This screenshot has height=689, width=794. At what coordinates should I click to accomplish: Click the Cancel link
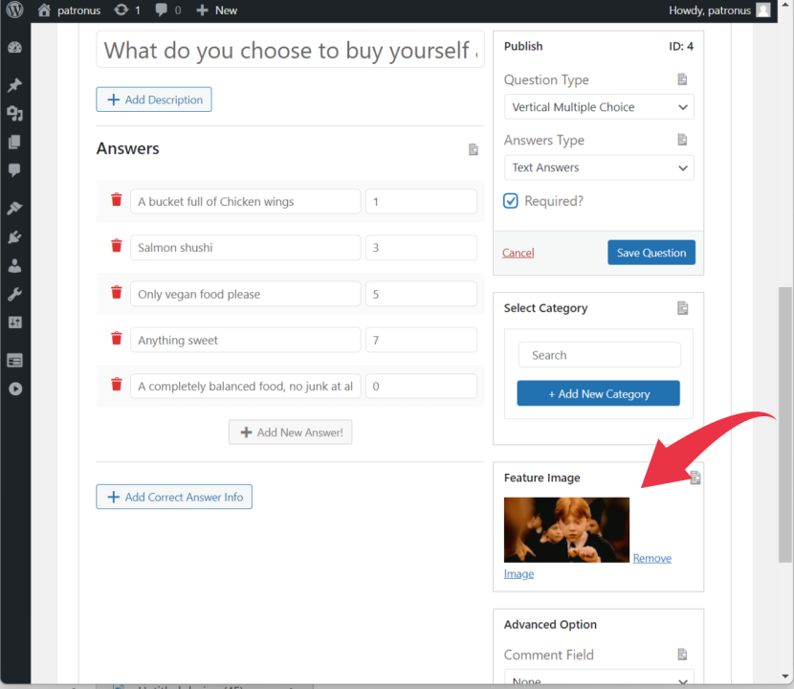click(518, 253)
